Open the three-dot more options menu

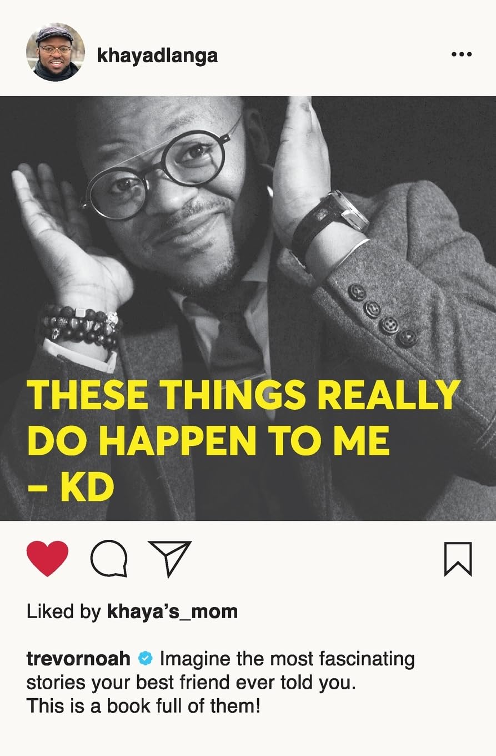pyautogui.click(x=462, y=54)
